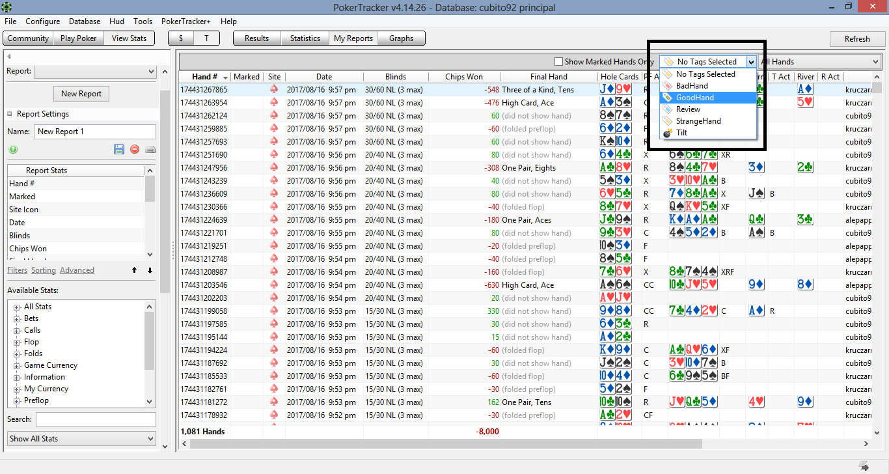Open the Filters link
889x474 pixels.
point(18,270)
